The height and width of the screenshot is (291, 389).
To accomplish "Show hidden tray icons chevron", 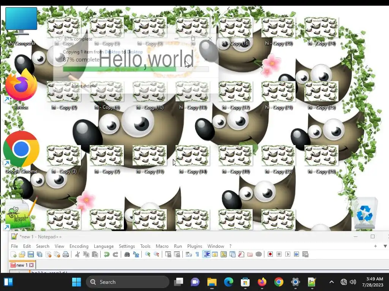I will point(331,282).
